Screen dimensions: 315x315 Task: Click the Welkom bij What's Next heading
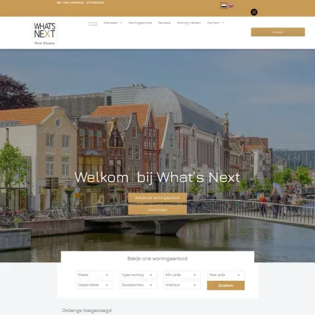(157, 178)
